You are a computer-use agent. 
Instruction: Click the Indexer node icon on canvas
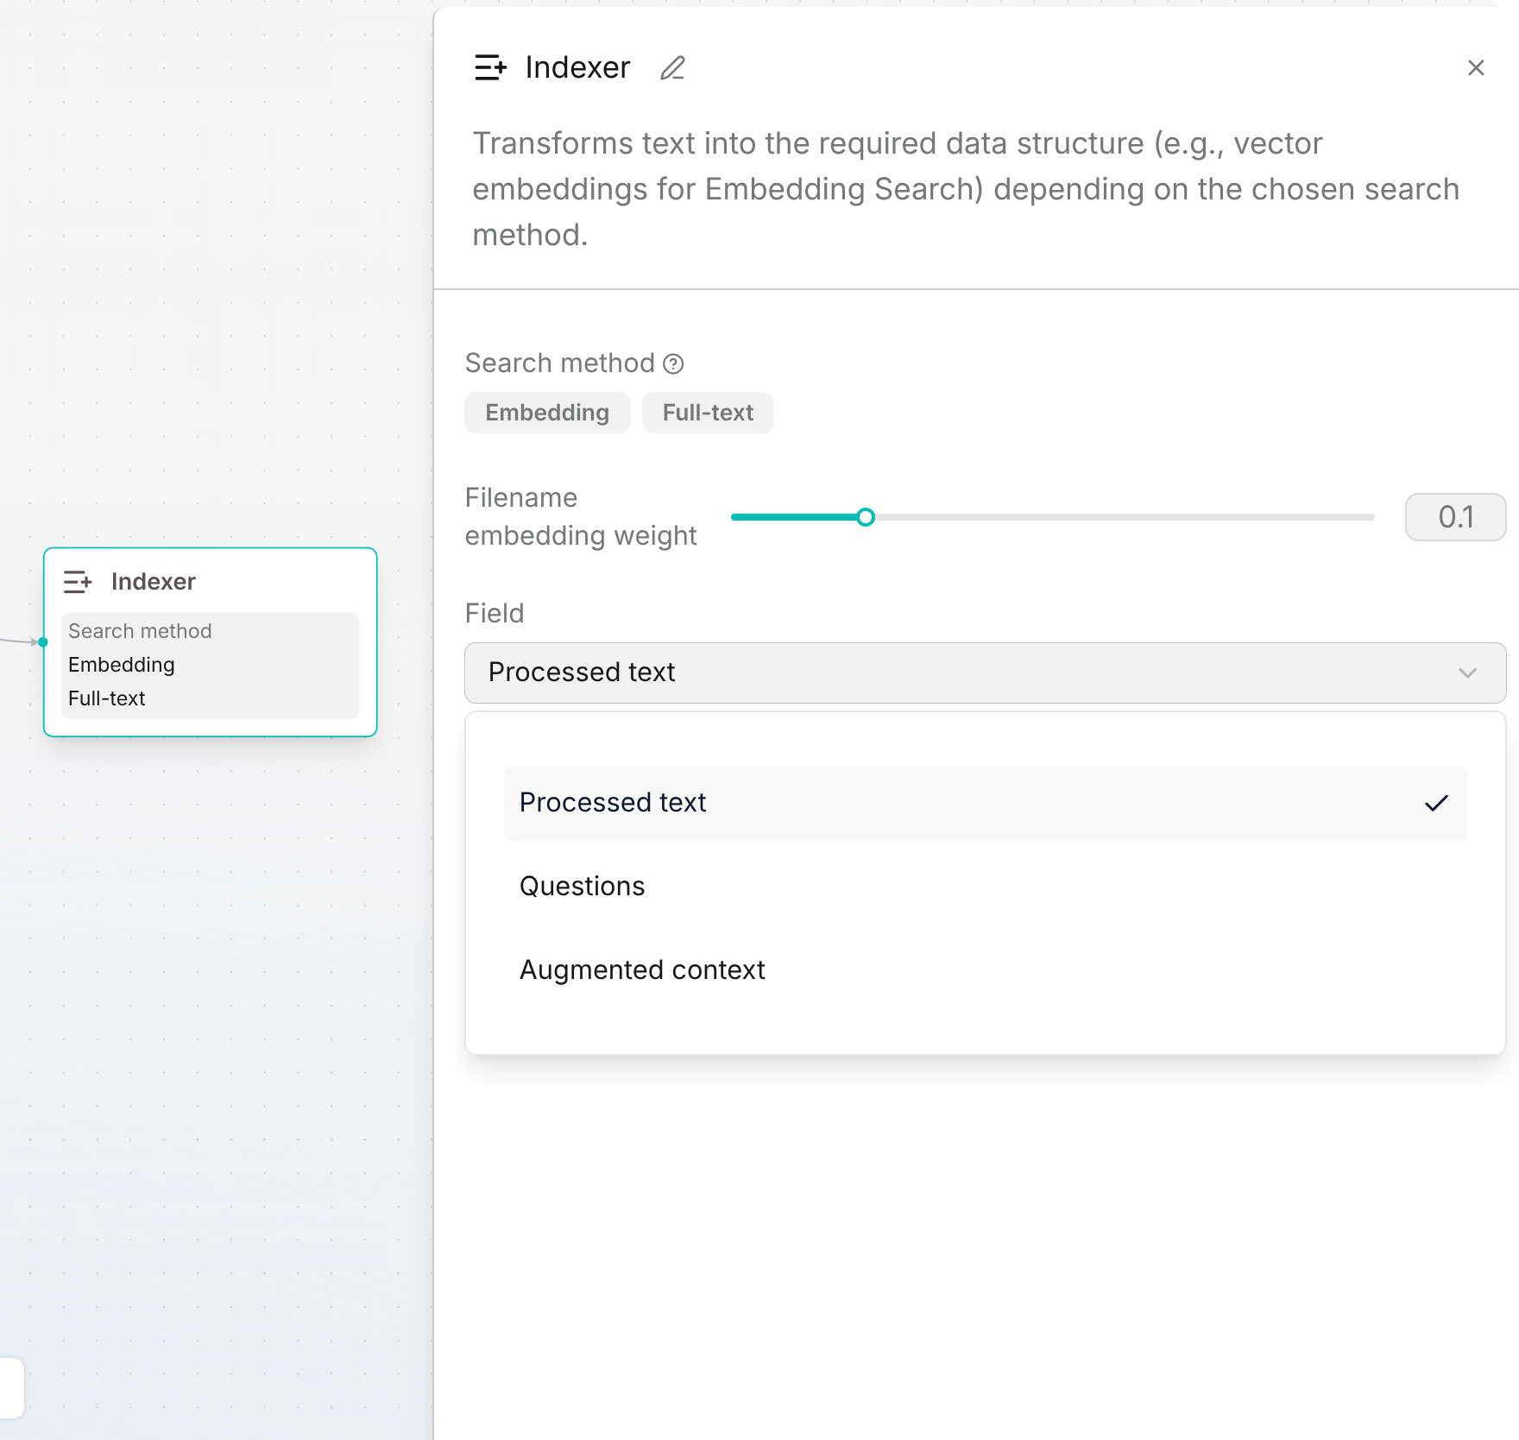[78, 582]
